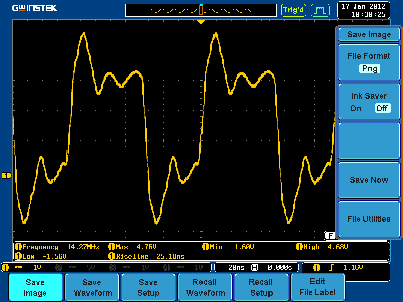Select the Recall Setup tab
This screenshot has width=403, height=302.
click(x=261, y=287)
